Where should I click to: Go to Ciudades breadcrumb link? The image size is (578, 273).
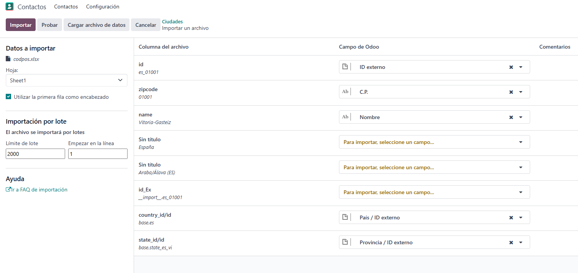coord(172,21)
